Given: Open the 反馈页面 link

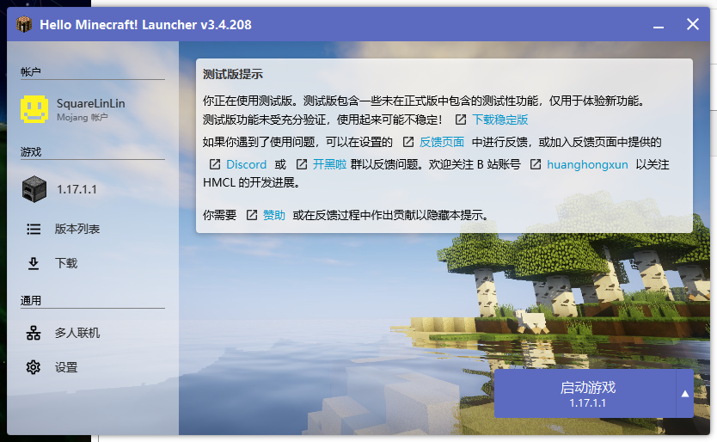Looking at the screenshot, I should tap(442, 142).
